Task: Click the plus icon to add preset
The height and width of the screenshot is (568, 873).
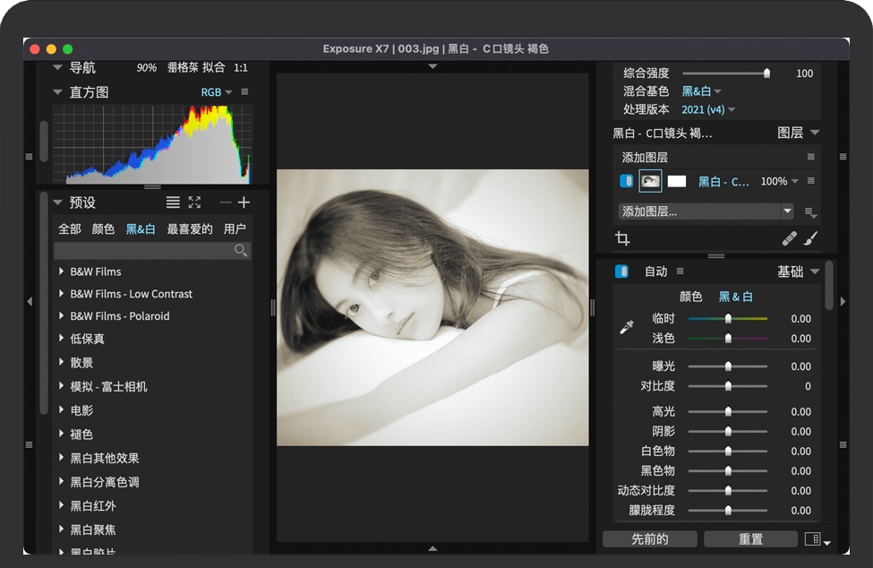Action: pyautogui.click(x=244, y=202)
